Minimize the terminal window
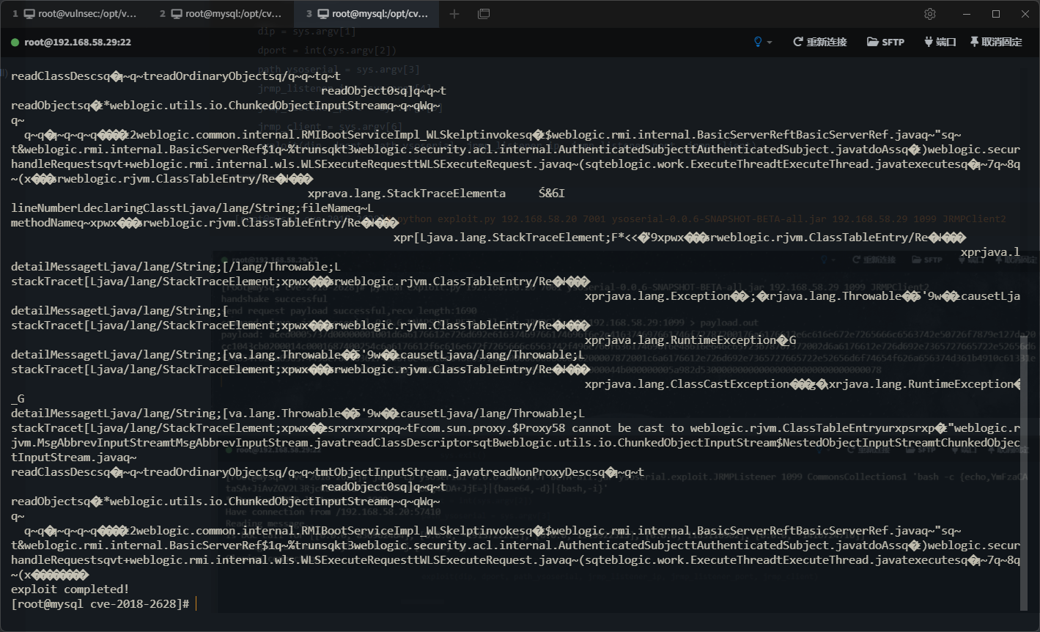The image size is (1040, 632). (968, 14)
